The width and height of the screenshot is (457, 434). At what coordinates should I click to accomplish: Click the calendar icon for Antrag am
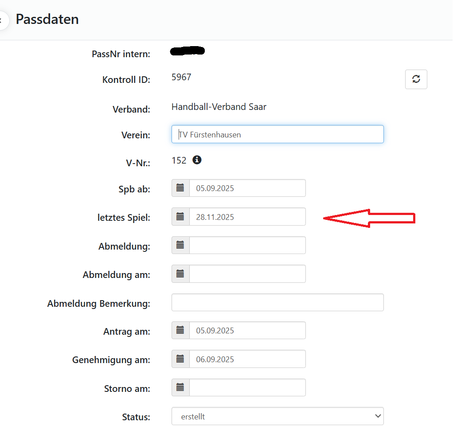coord(180,330)
